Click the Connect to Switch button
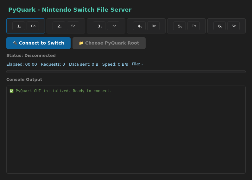The height and width of the screenshot is (180, 252). (x=38, y=43)
